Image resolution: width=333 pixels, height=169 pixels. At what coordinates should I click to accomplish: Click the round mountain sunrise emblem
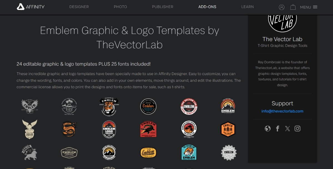[109, 152]
